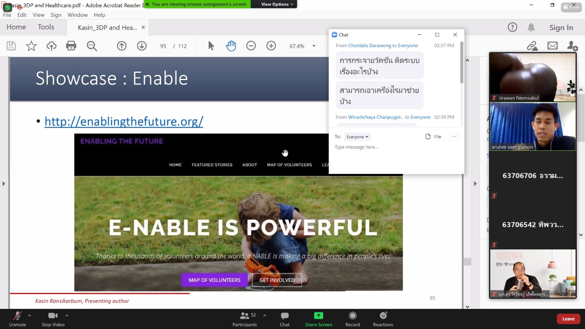Open Acrobat help question mark

coord(513,27)
